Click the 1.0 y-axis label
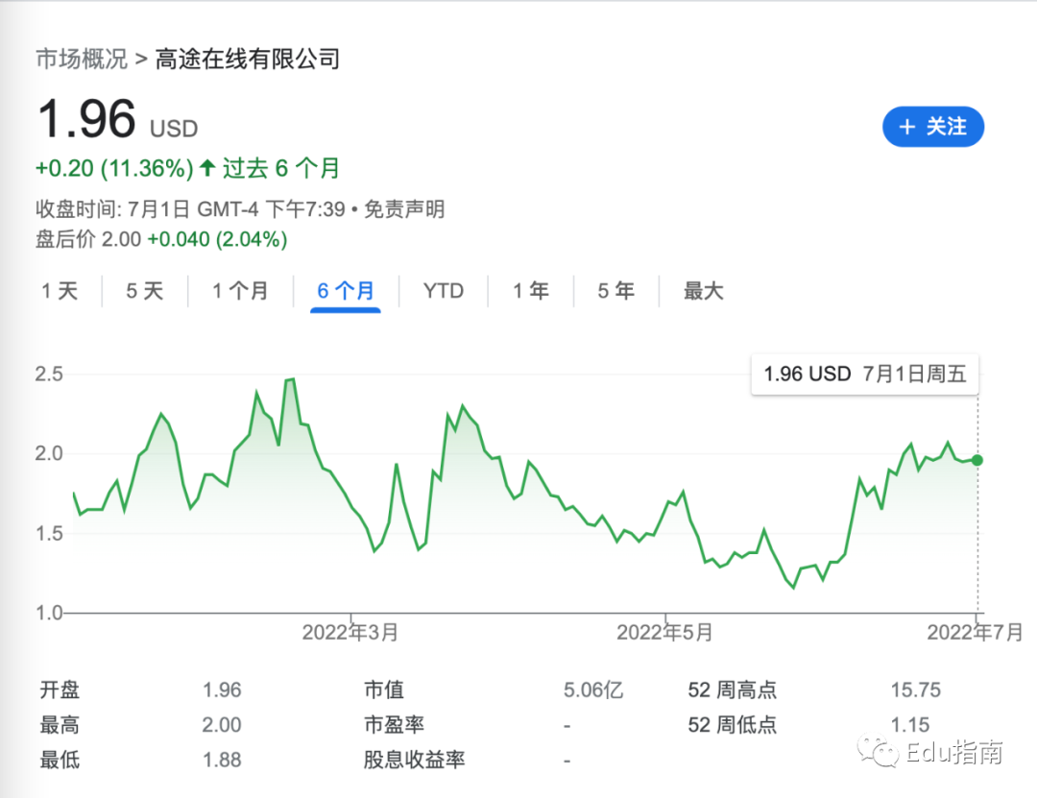 [x=49, y=613]
